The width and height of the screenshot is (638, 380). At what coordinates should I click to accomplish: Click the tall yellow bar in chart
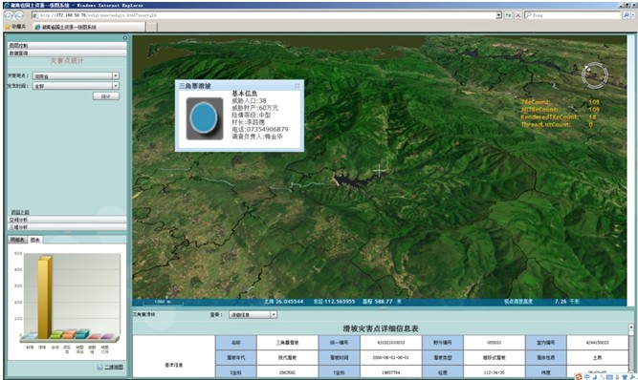pos(44,297)
